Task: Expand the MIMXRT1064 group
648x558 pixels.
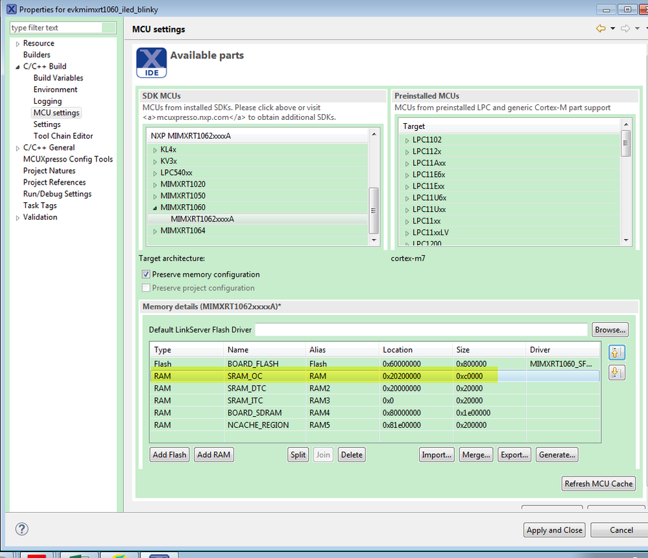Action: [155, 231]
